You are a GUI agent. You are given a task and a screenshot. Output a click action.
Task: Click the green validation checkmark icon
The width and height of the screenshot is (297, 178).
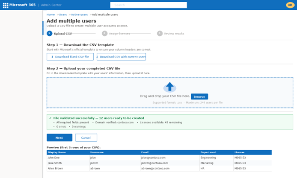point(50,118)
